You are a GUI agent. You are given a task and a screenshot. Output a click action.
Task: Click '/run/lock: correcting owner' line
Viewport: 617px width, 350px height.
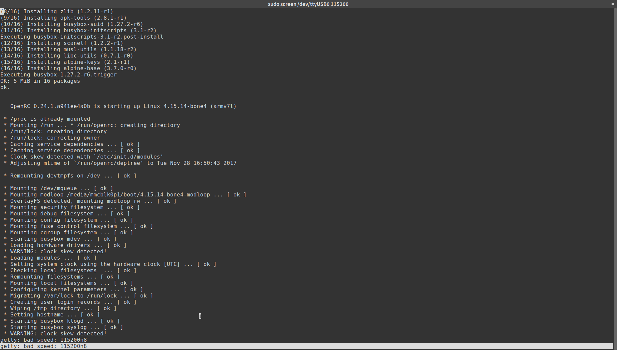click(x=52, y=138)
